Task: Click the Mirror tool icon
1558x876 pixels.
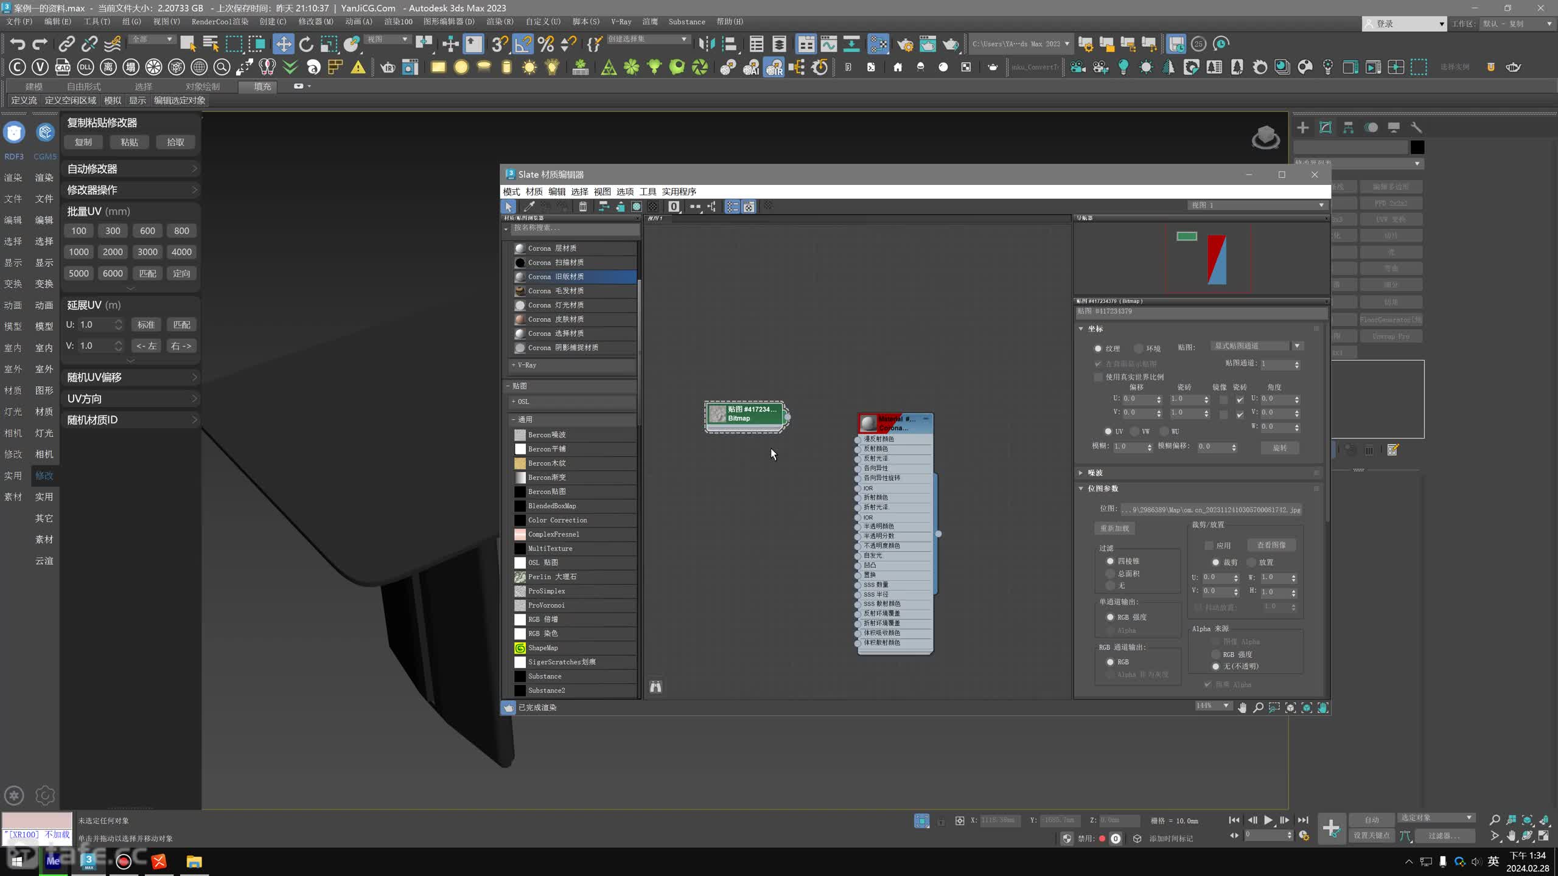Action: [x=707, y=44]
